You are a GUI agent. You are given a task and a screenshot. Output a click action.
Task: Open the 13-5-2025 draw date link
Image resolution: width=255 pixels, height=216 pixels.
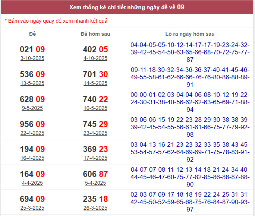tap(32, 83)
